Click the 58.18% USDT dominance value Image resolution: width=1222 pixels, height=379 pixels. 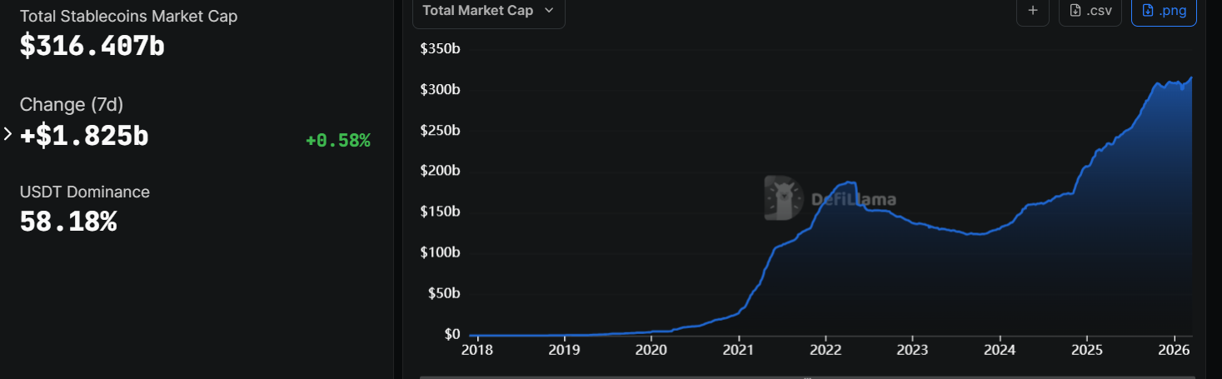tap(68, 222)
